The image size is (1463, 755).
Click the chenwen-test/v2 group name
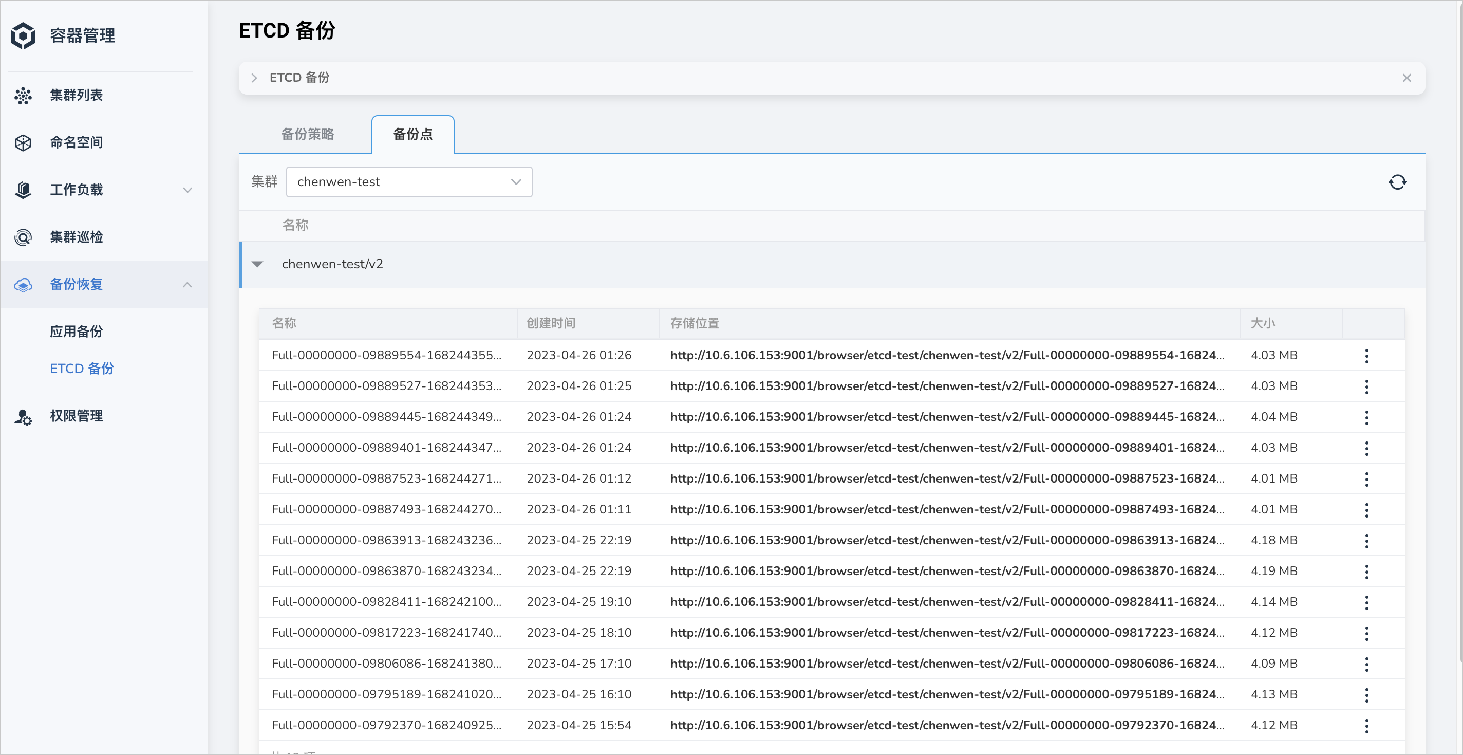(332, 264)
